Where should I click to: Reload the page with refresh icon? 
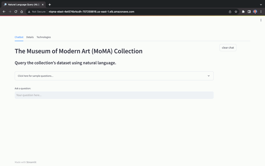(x=16, y=12)
